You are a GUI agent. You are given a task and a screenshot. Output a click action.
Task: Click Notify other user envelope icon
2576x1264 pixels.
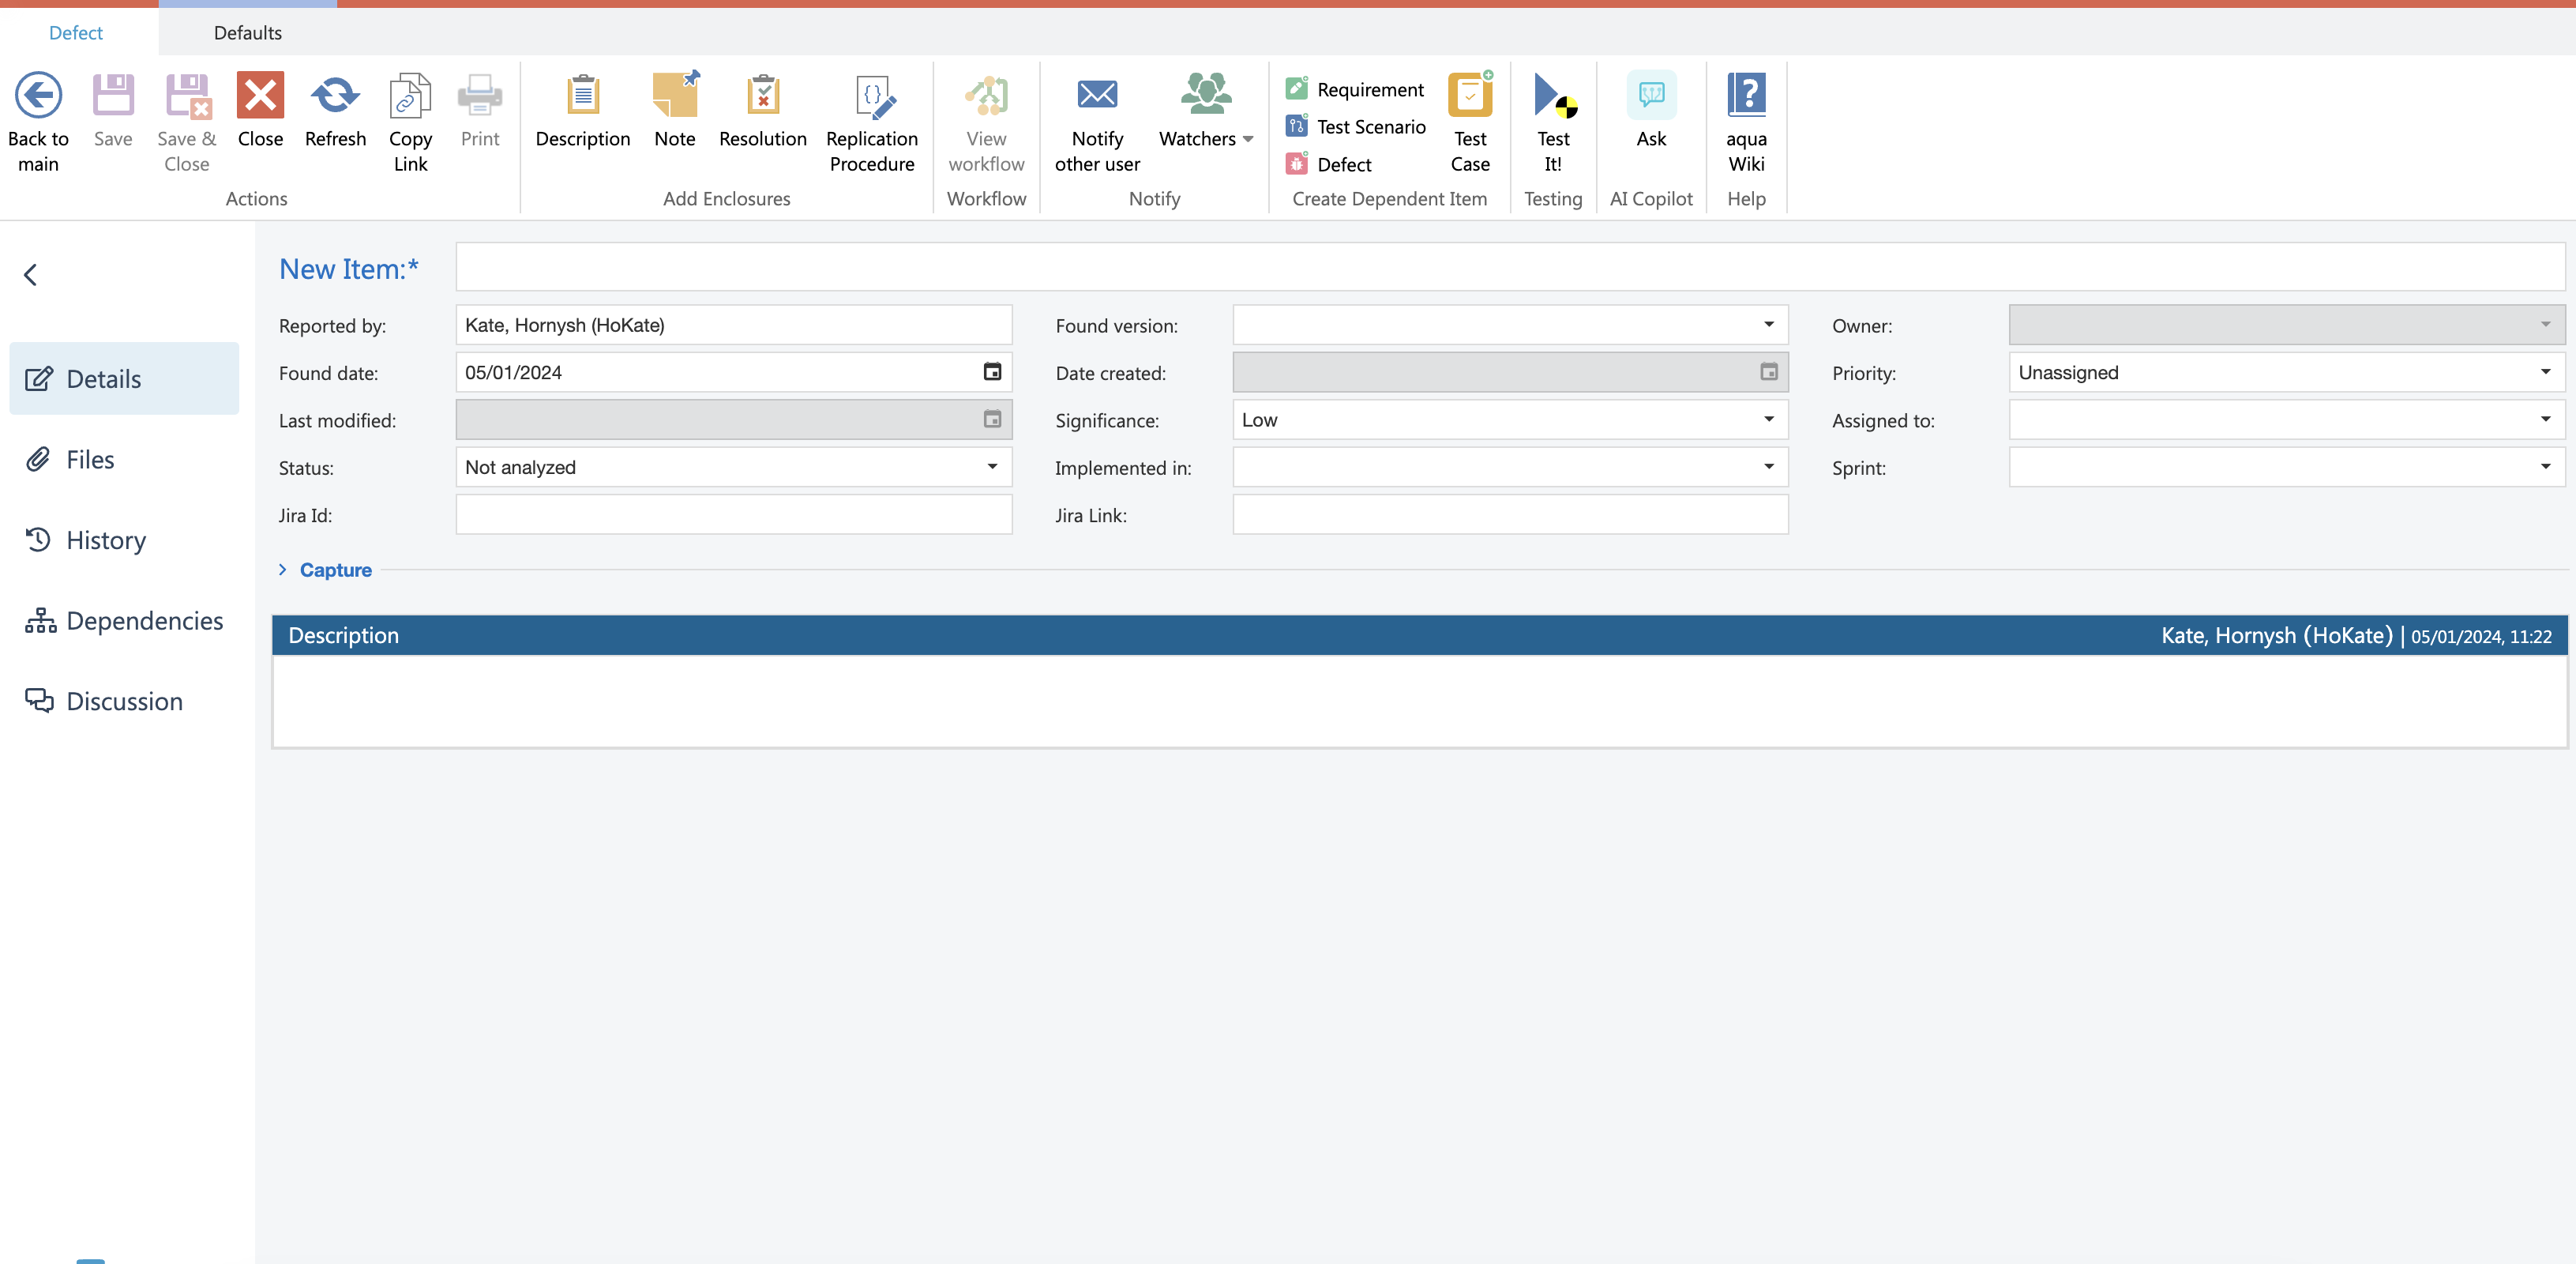tap(1097, 96)
